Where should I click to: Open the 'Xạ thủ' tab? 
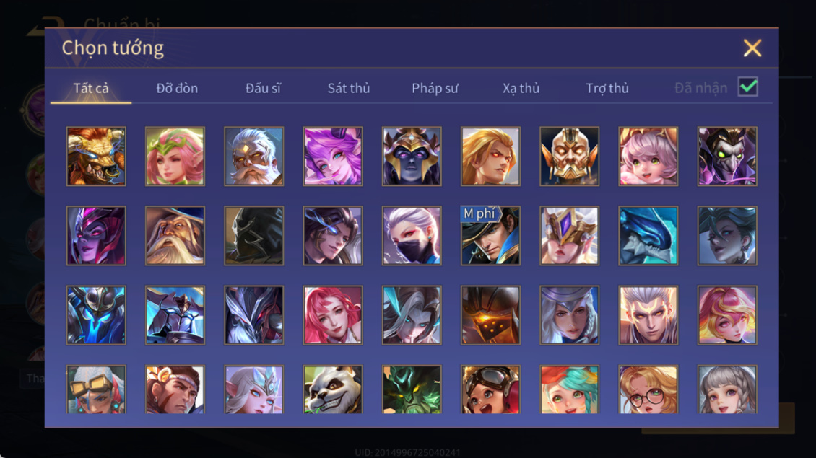coord(521,89)
